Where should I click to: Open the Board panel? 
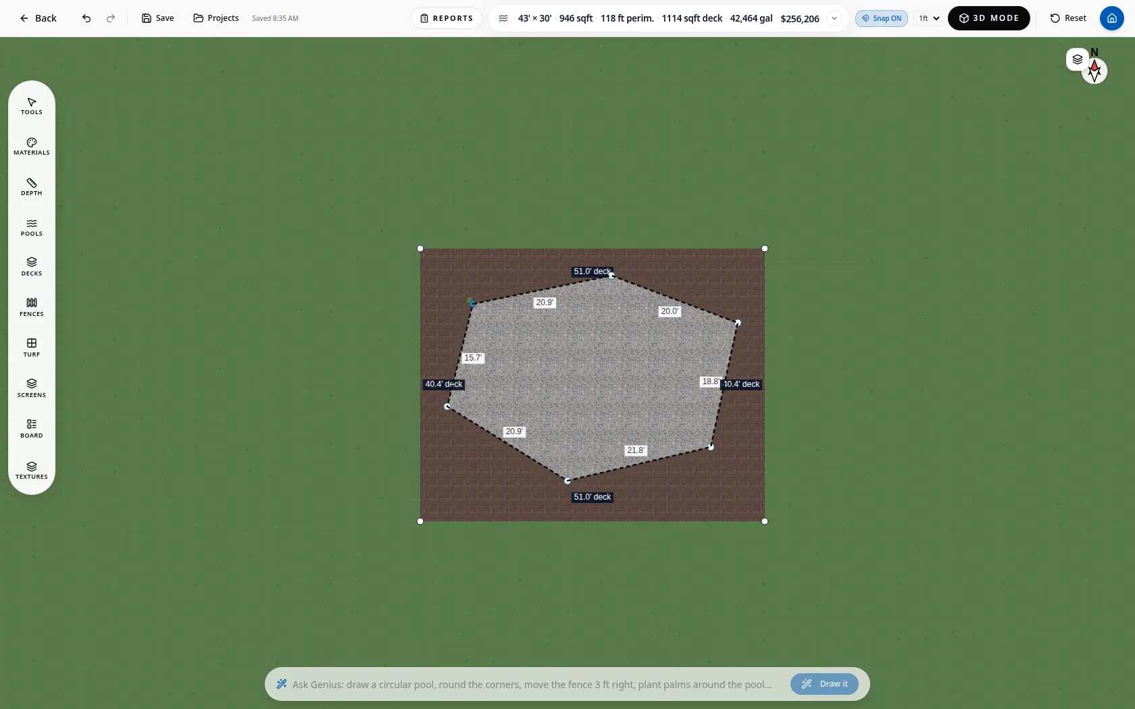(32, 429)
